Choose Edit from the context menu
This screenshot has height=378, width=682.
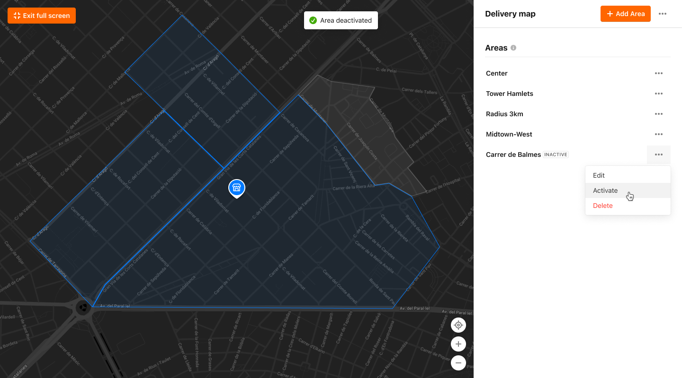[x=599, y=175]
